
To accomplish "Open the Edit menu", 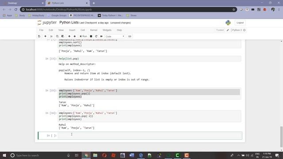I will click(x=51, y=30).
